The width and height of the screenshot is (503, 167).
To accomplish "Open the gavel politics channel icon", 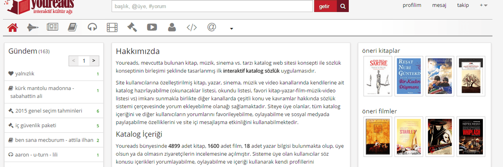I will click(x=132, y=27).
